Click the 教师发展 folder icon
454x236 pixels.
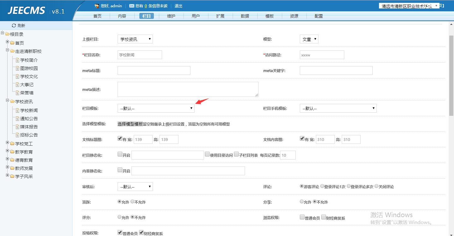pyautogui.click(x=12, y=168)
